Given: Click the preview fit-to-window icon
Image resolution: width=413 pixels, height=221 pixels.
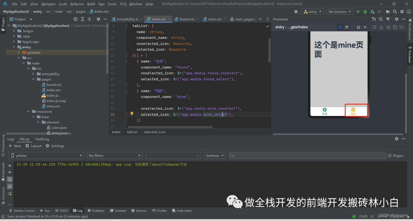Looking at the screenshot, I should (395, 27).
